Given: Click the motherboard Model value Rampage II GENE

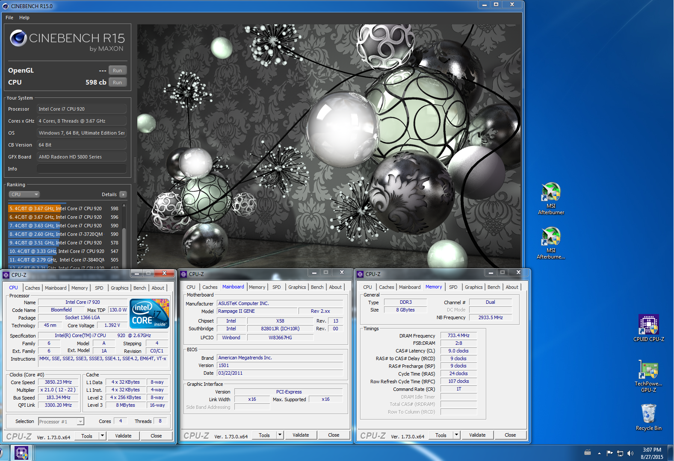Looking at the screenshot, I should [x=257, y=311].
